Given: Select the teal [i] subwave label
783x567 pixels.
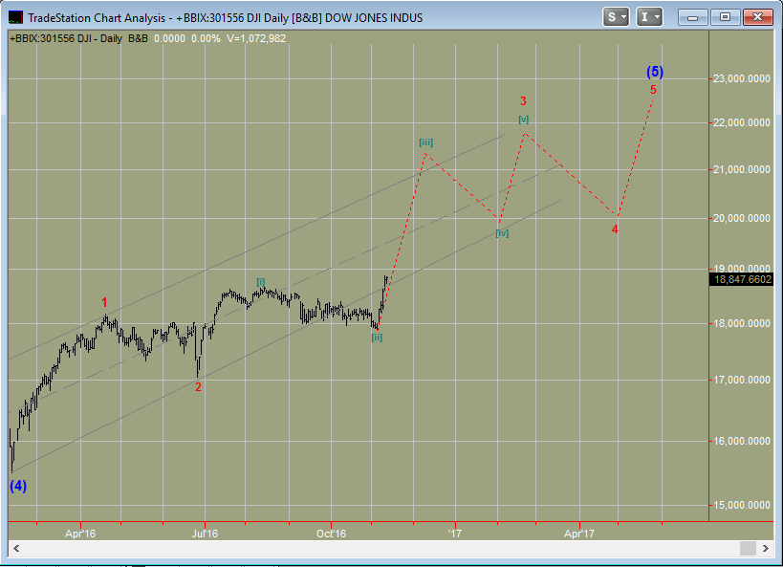Looking at the screenshot, I should 260,282.
